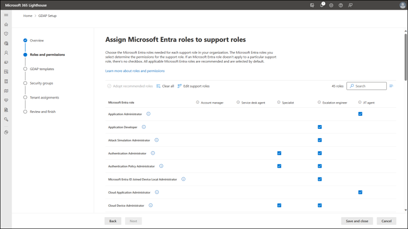This screenshot has width=408, height=229.
Task: Click the vertical scrollbar thumb
Action: (x=406, y=57)
